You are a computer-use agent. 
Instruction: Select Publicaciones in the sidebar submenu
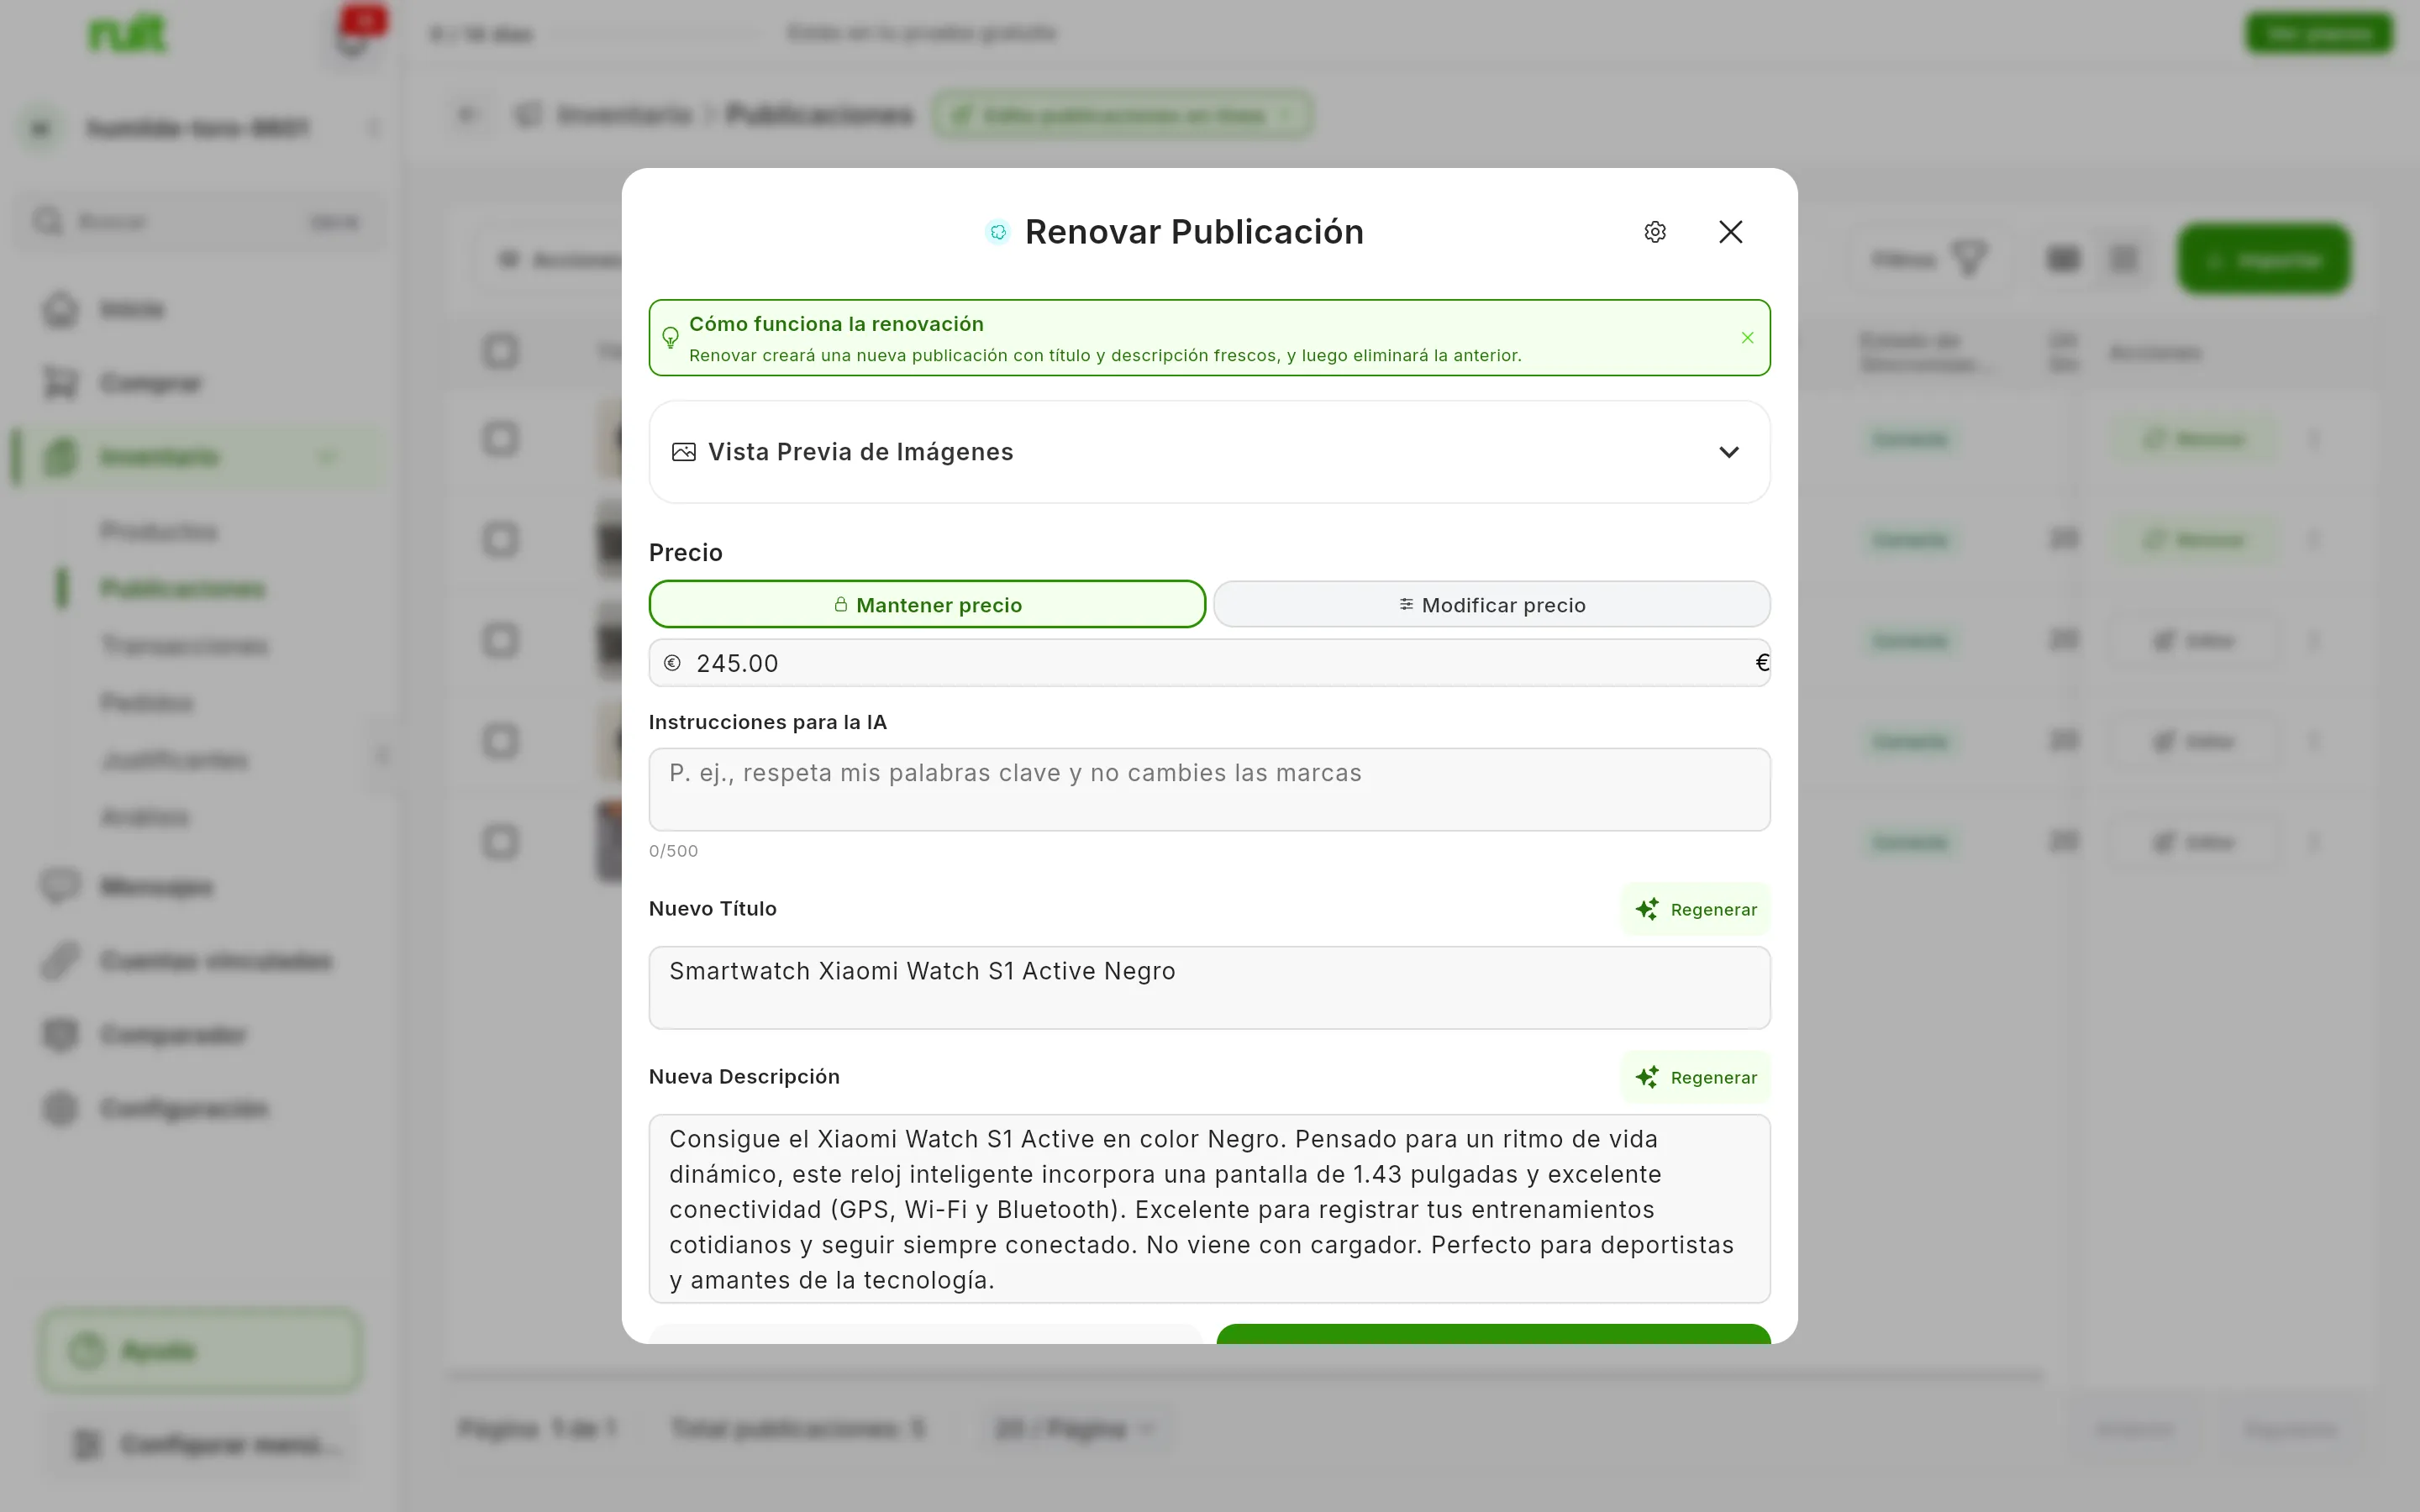click(x=183, y=588)
